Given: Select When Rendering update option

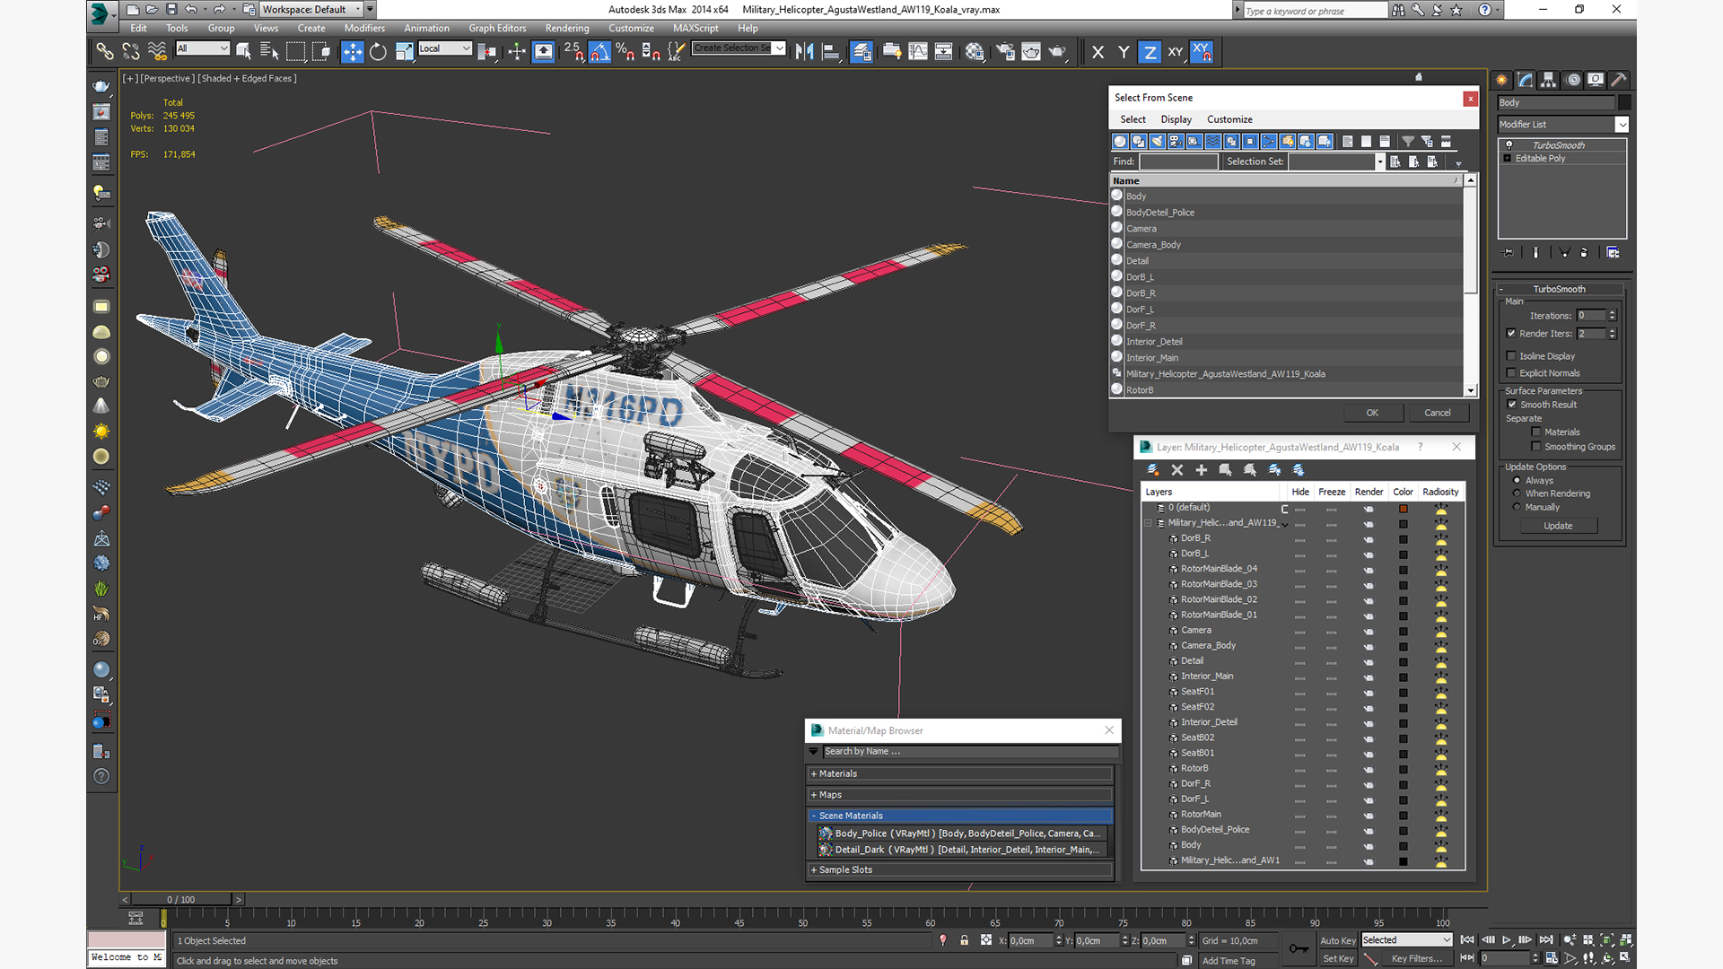Looking at the screenshot, I should (1517, 493).
